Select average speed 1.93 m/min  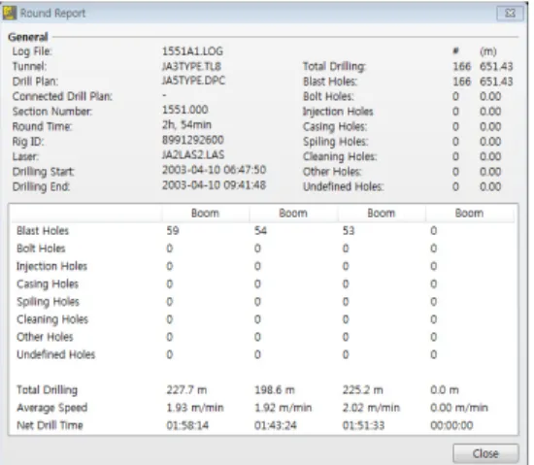pos(195,408)
